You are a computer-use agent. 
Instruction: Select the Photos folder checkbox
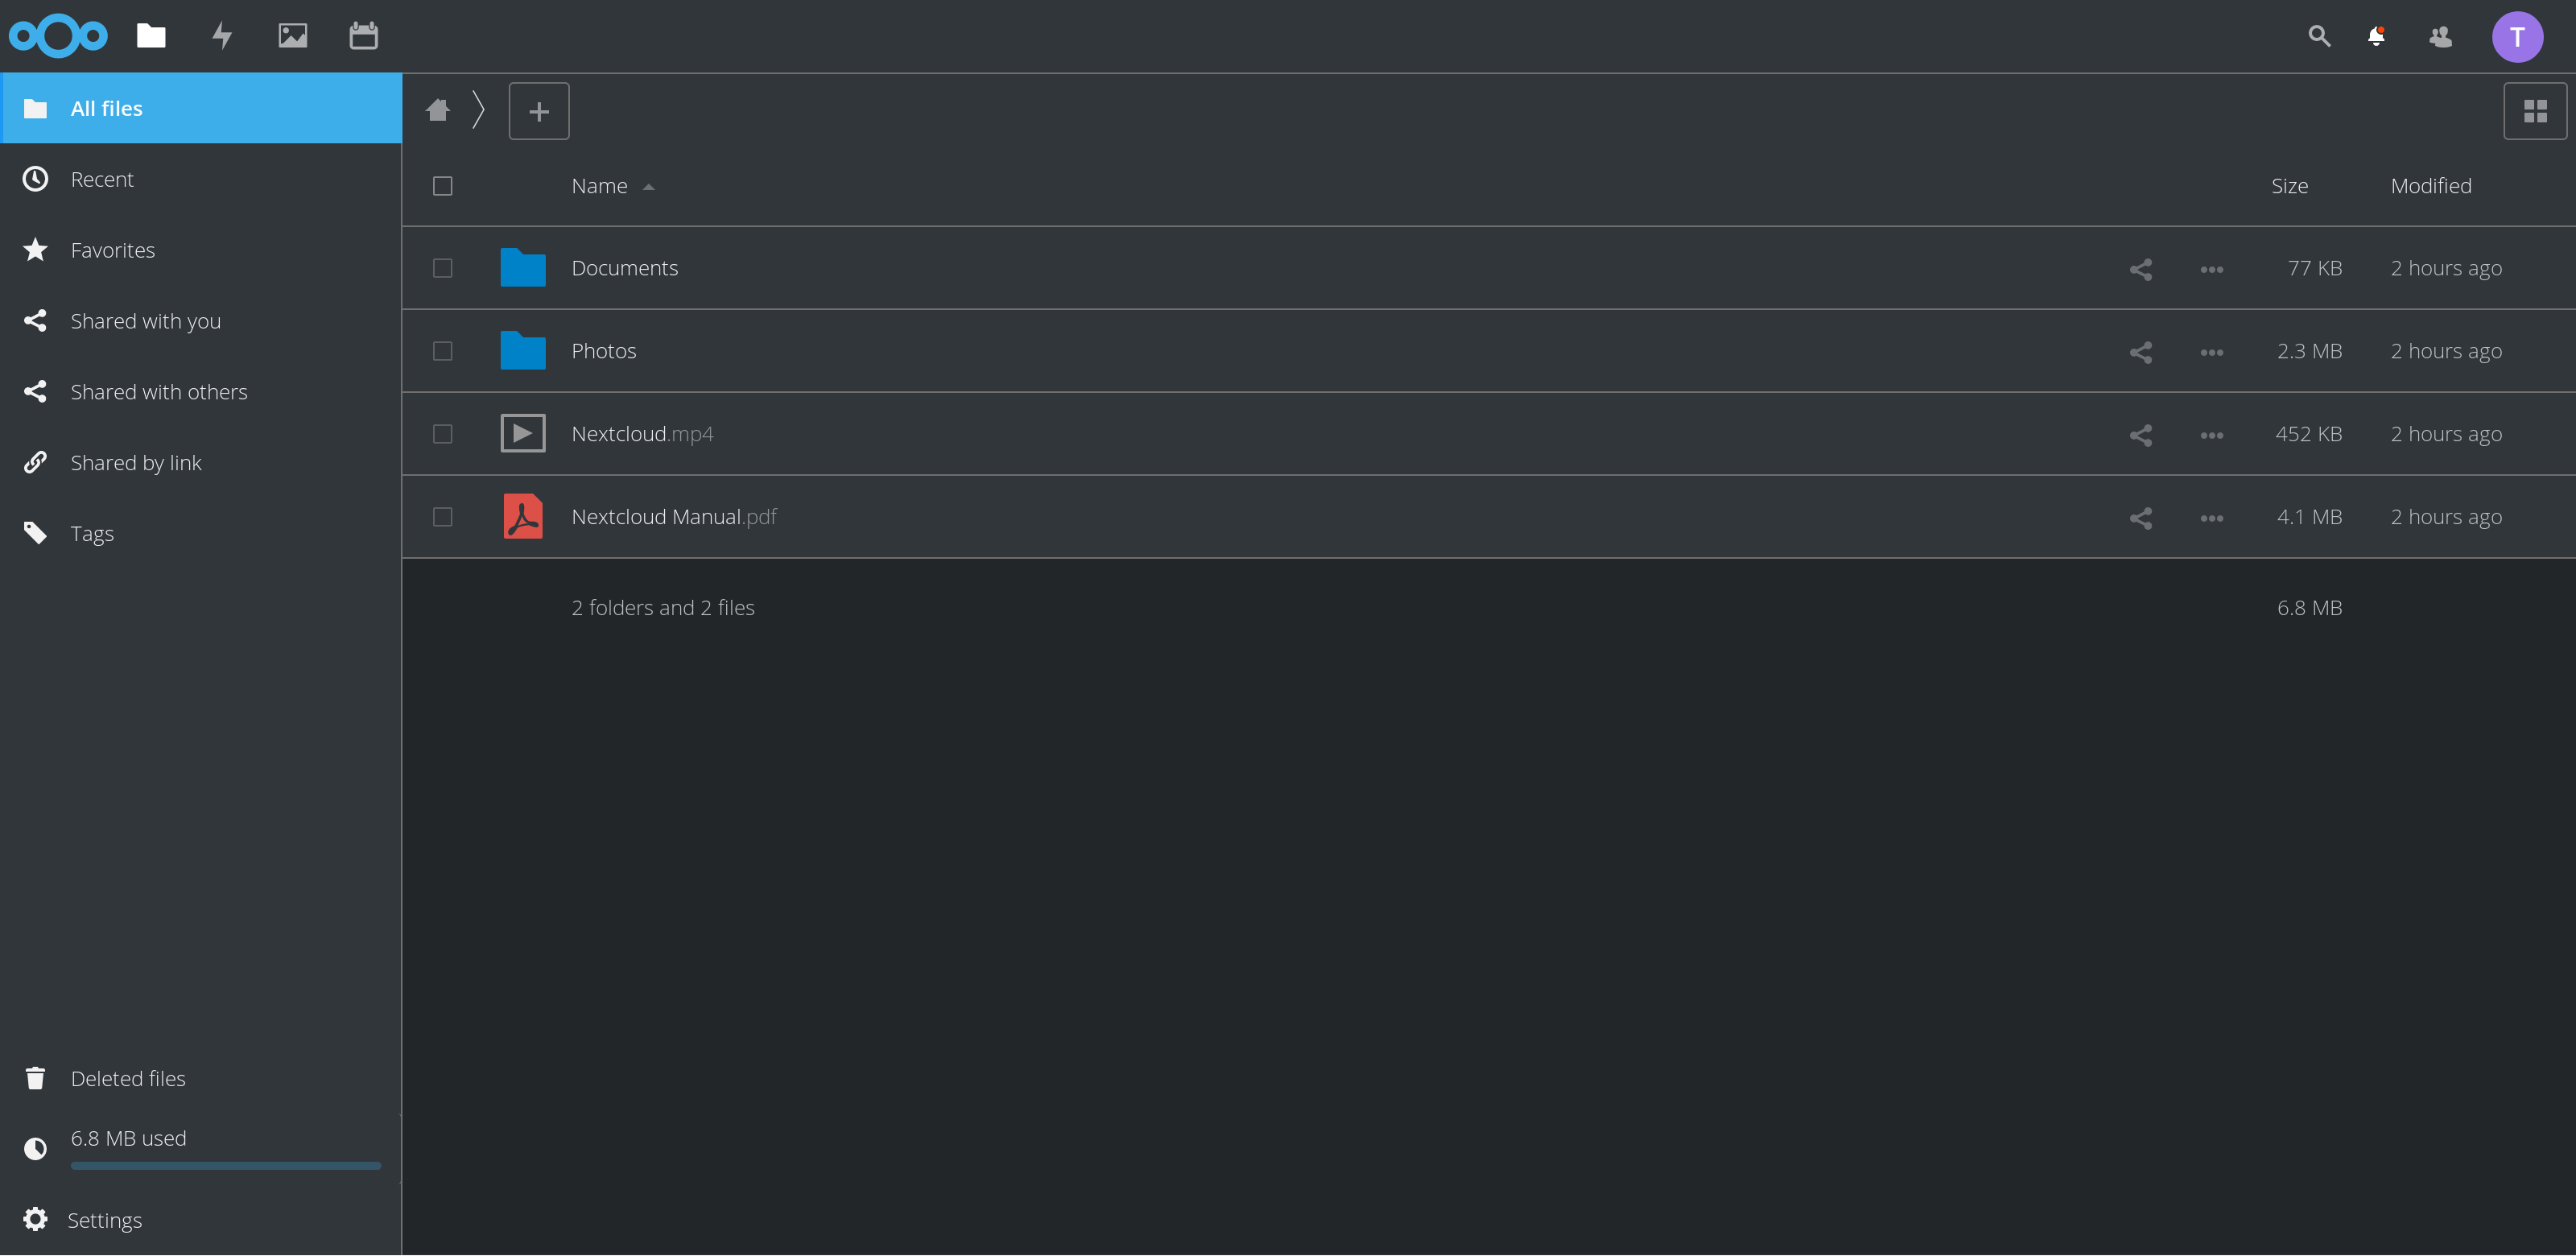pyautogui.click(x=442, y=351)
